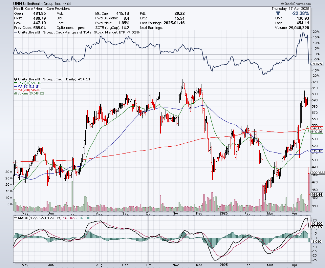Select the Chg value -130.93
The height and width of the screenshot is (268, 325).
(302, 18)
